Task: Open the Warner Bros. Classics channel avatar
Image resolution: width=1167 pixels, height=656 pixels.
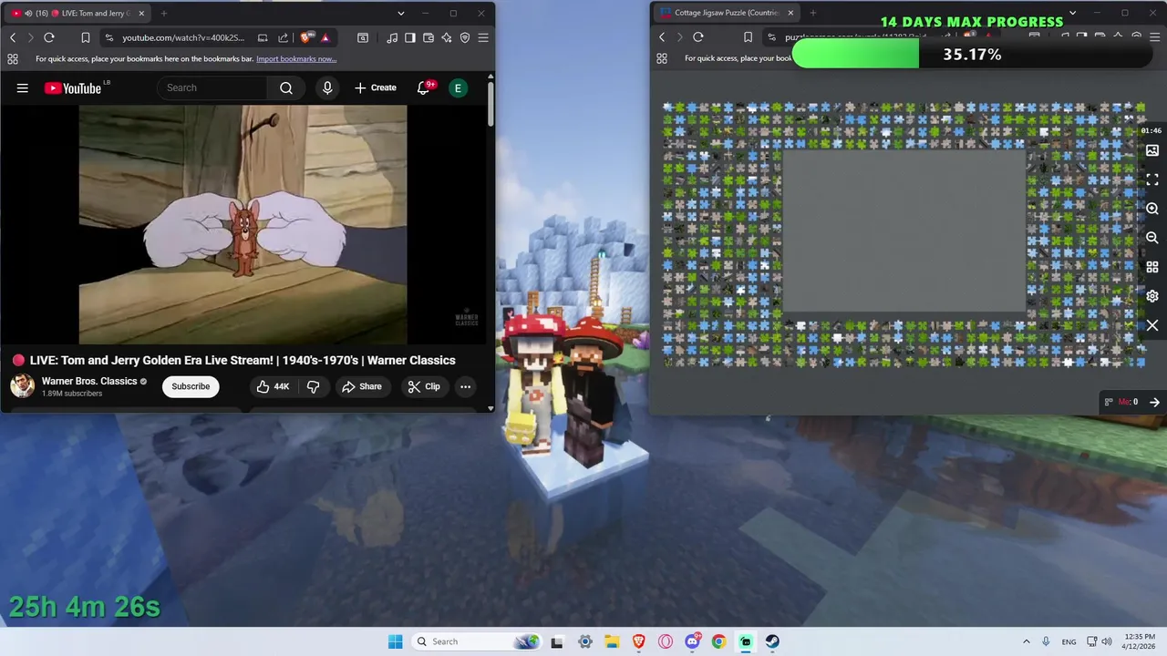Action: click(22, 386)
